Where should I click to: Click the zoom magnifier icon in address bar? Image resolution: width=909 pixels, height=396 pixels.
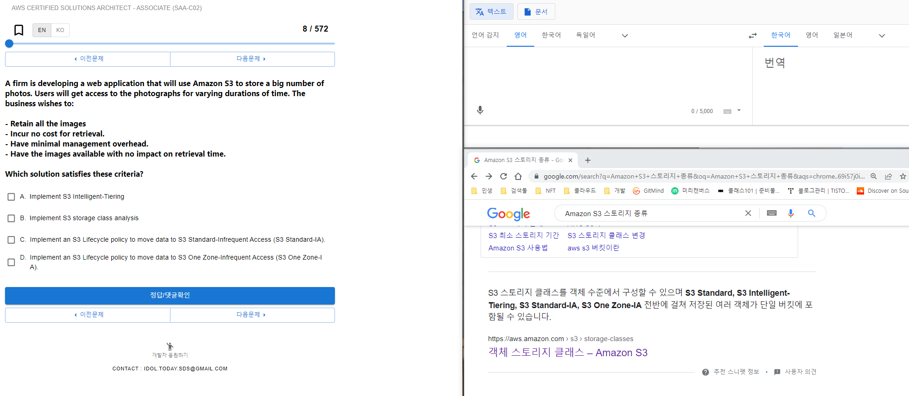tap(874, 176)
